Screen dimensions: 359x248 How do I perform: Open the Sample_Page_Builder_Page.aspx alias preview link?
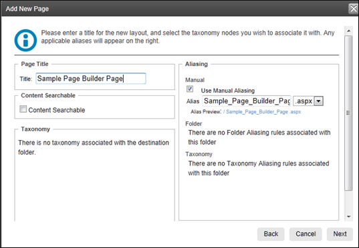tap(263, 112)
